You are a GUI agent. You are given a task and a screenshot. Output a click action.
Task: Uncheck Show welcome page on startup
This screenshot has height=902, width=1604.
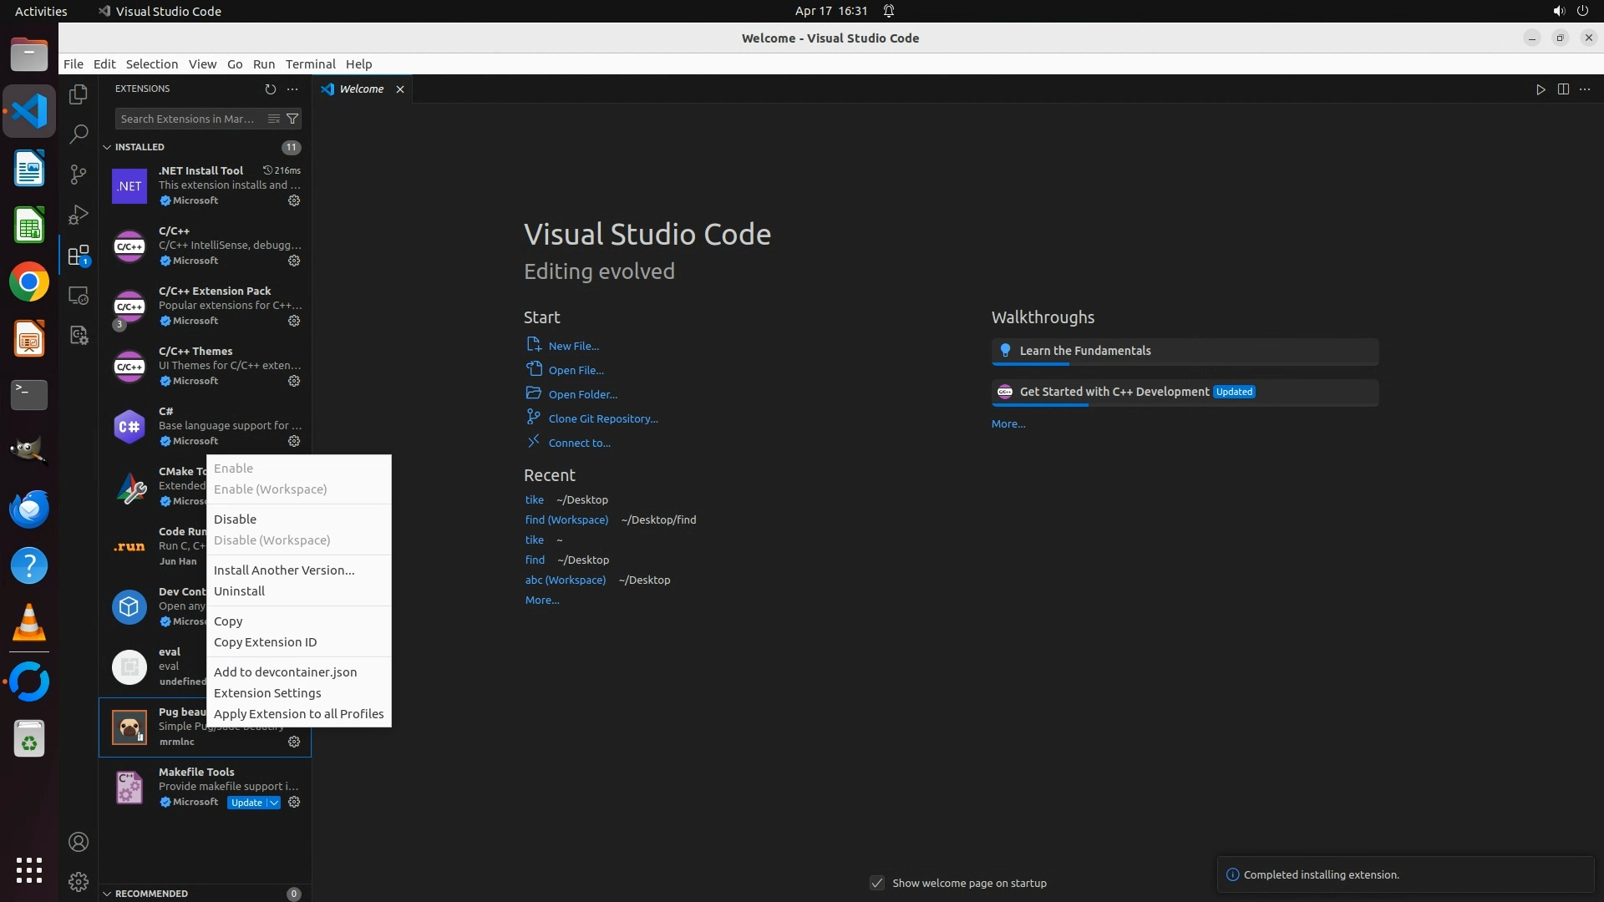pyautogui.click(x=877, y=883)
